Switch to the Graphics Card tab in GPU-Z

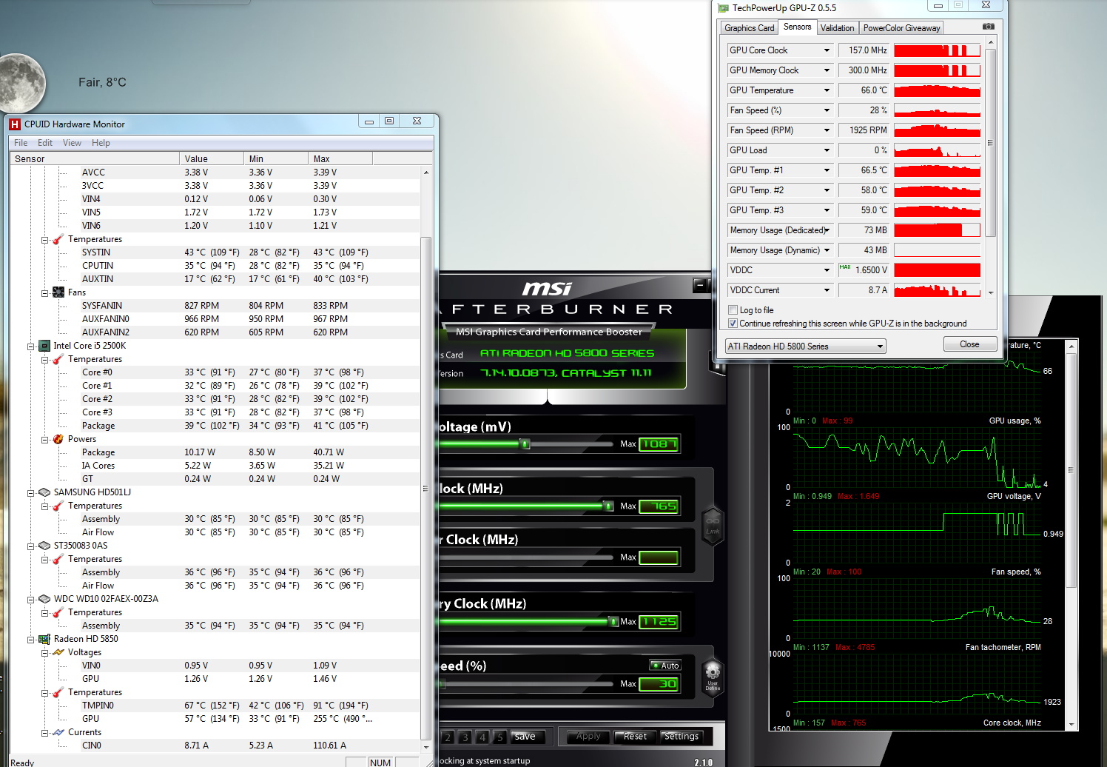749,28
